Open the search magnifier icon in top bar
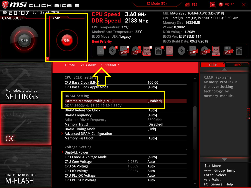This screenshot has width=251, height=188. tap(213, 5)
